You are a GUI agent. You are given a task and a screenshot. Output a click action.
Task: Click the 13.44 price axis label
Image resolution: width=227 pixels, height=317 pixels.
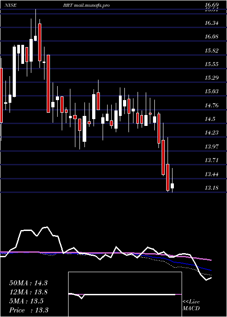212,174
